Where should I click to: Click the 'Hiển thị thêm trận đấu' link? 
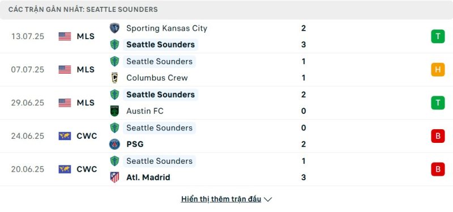pyautogui.click(x=221, y=200)
